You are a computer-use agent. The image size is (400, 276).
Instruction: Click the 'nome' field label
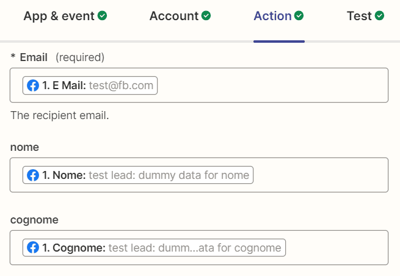pos(24,147)
